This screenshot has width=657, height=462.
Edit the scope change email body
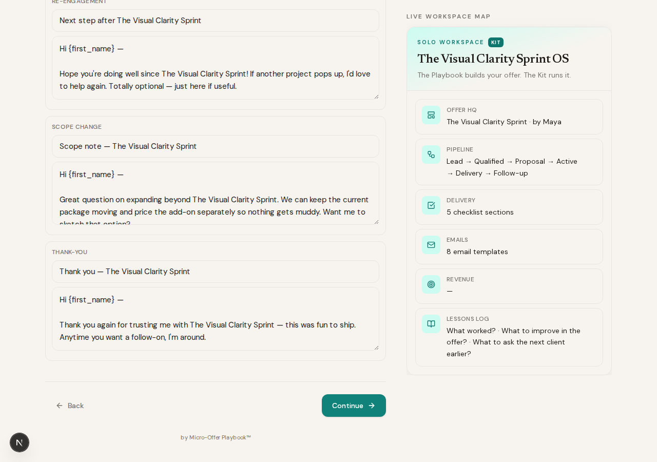click(216, 194)
